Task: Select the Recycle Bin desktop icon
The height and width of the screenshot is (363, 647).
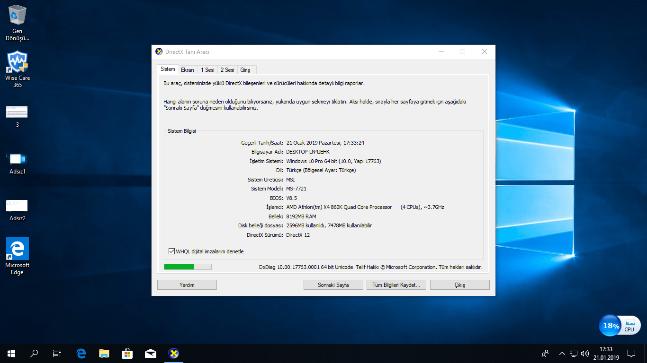Action: click(18, 23)
